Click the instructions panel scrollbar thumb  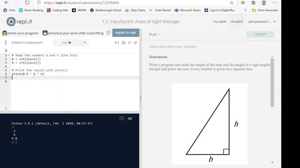272,83
